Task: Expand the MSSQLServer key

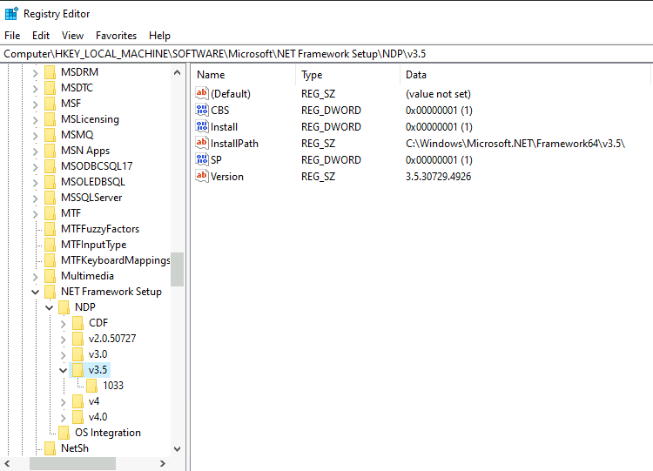Action: pos(36,198)
